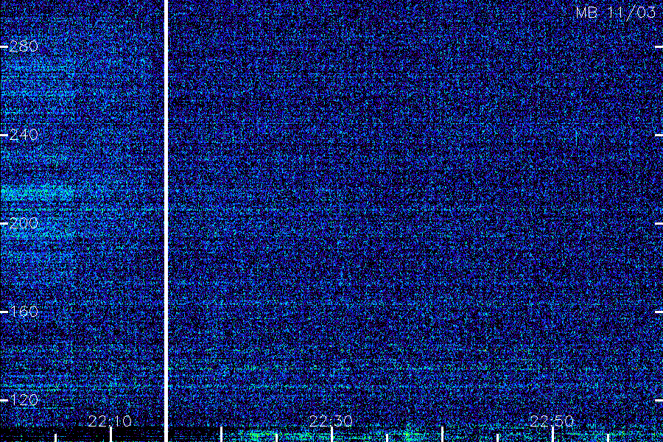This screenshot has height=442, width=663.
Task: Click the 120 frequency axis label
Action: (24, 400)
